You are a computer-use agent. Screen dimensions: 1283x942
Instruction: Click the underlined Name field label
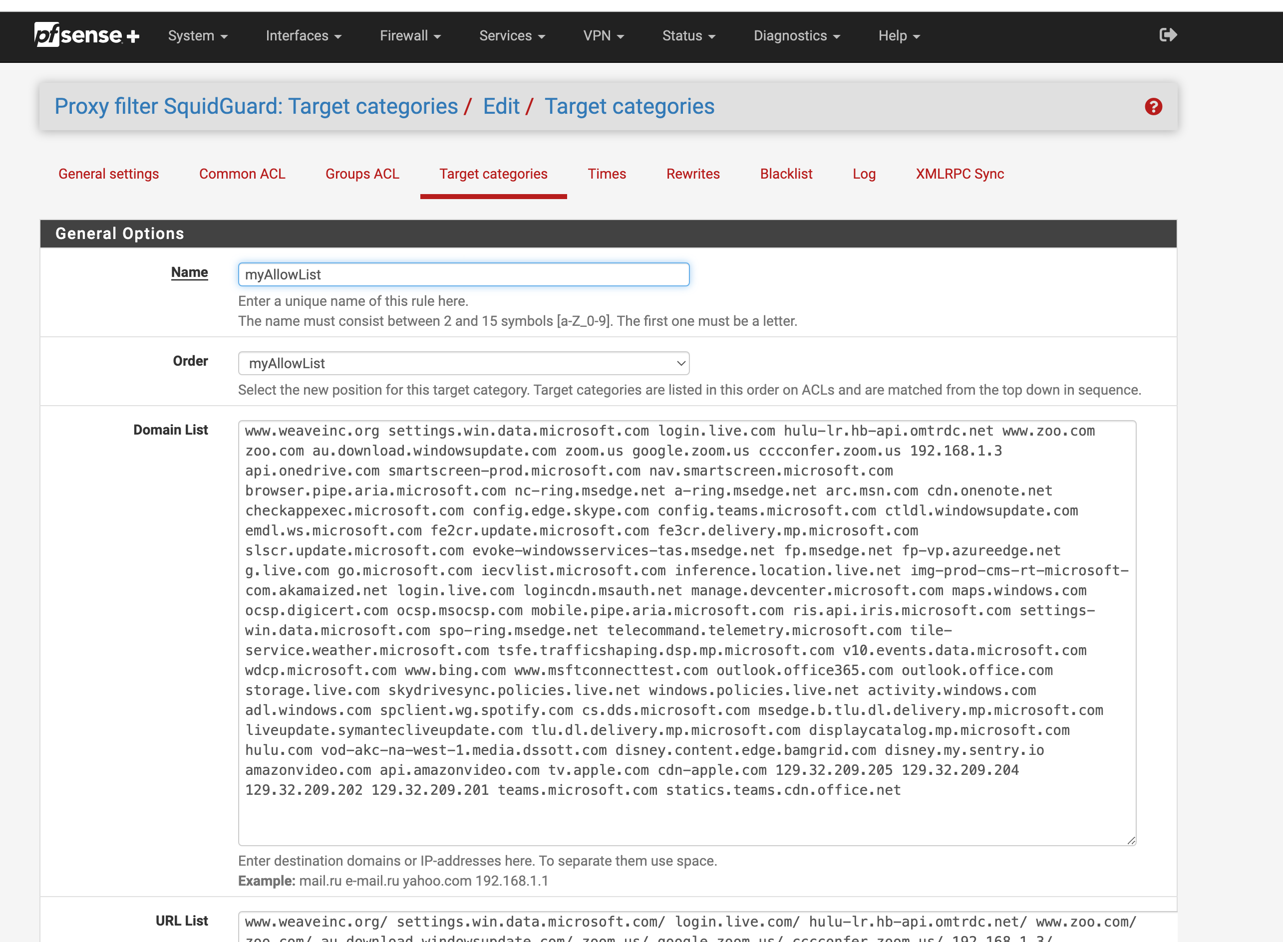[189, 272]
